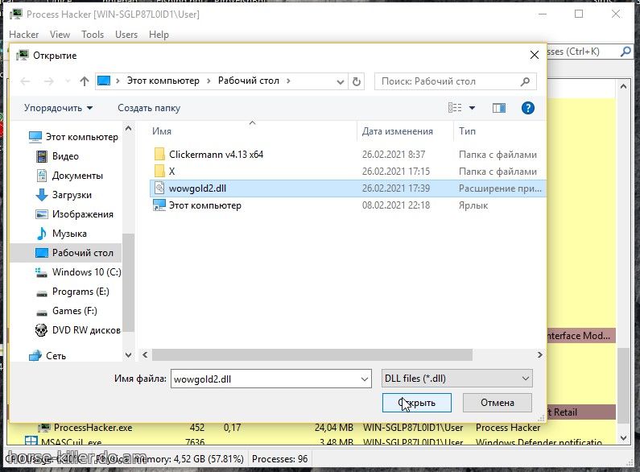
Task: Click Создать папку button
Action: [x=149, y=108]
